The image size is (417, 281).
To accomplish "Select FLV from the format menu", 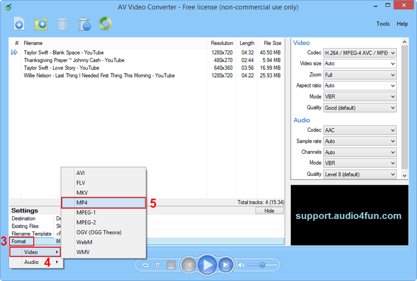I will tap(104, 183).
